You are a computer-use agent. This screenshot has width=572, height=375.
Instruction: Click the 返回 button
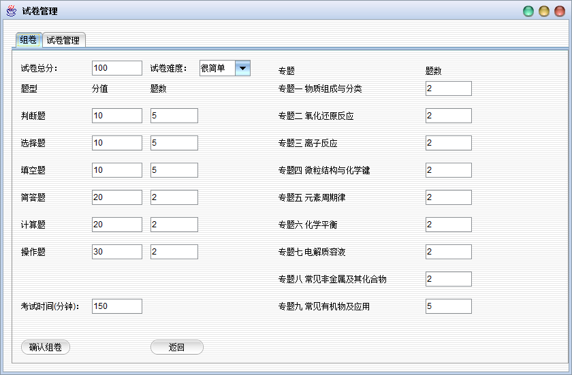pos(176,347)
